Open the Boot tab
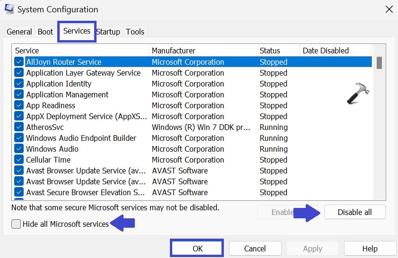This screenshot has width=398, height=258. coord(45,32)
